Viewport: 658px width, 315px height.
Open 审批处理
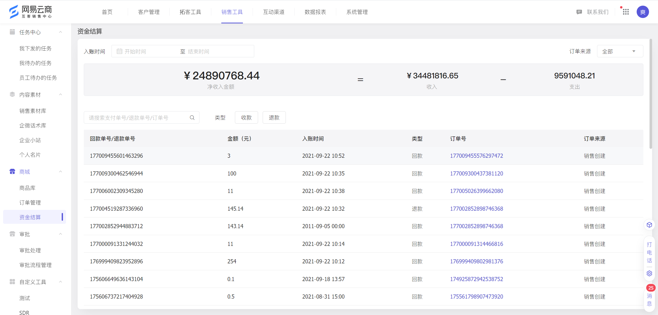30,250
